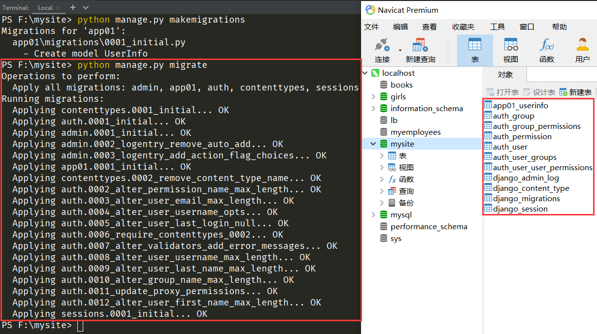This screenshot has width=597, height=334.
Task: Switch to the Objects (对象) tab
Action: pyautogui.click(x=505, y=75)
